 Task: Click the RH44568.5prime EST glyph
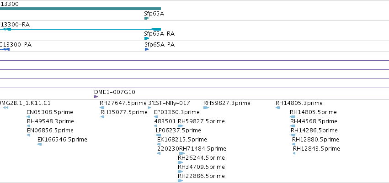293,126
